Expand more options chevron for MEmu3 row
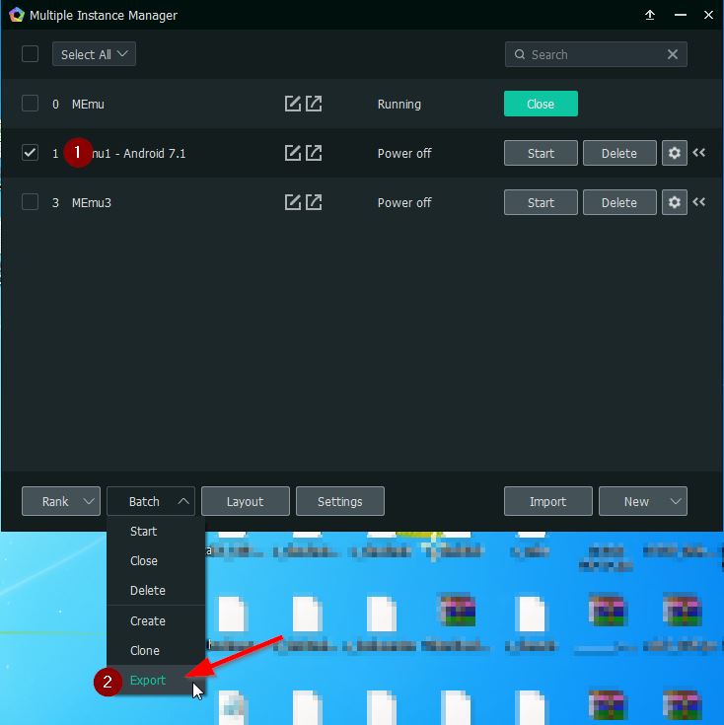This screenshot has width=724, height=725. point(699,202)
